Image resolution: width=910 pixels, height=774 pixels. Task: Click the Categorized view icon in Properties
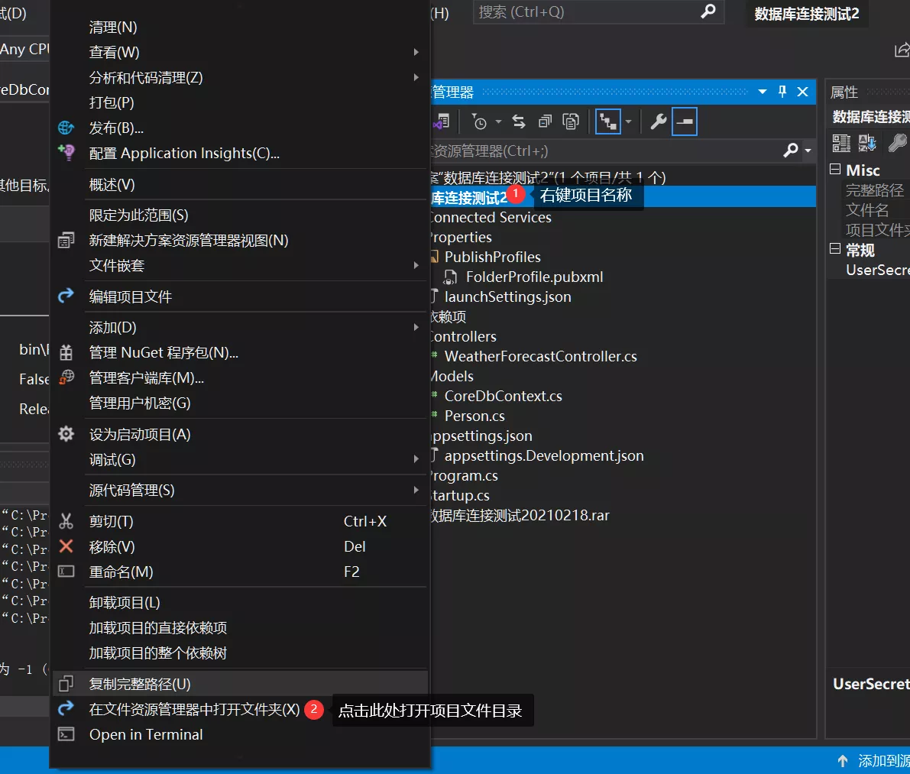(841, 143)
